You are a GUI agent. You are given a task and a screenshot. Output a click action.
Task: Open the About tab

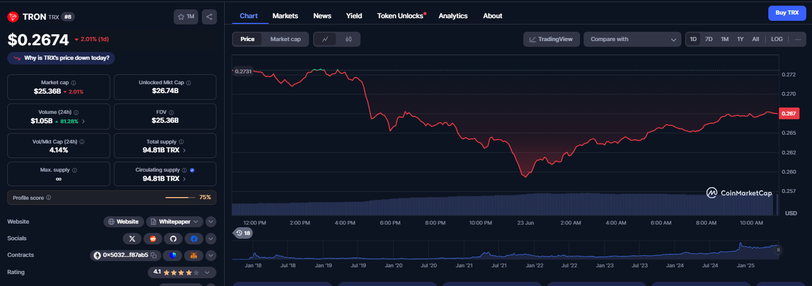493,16
